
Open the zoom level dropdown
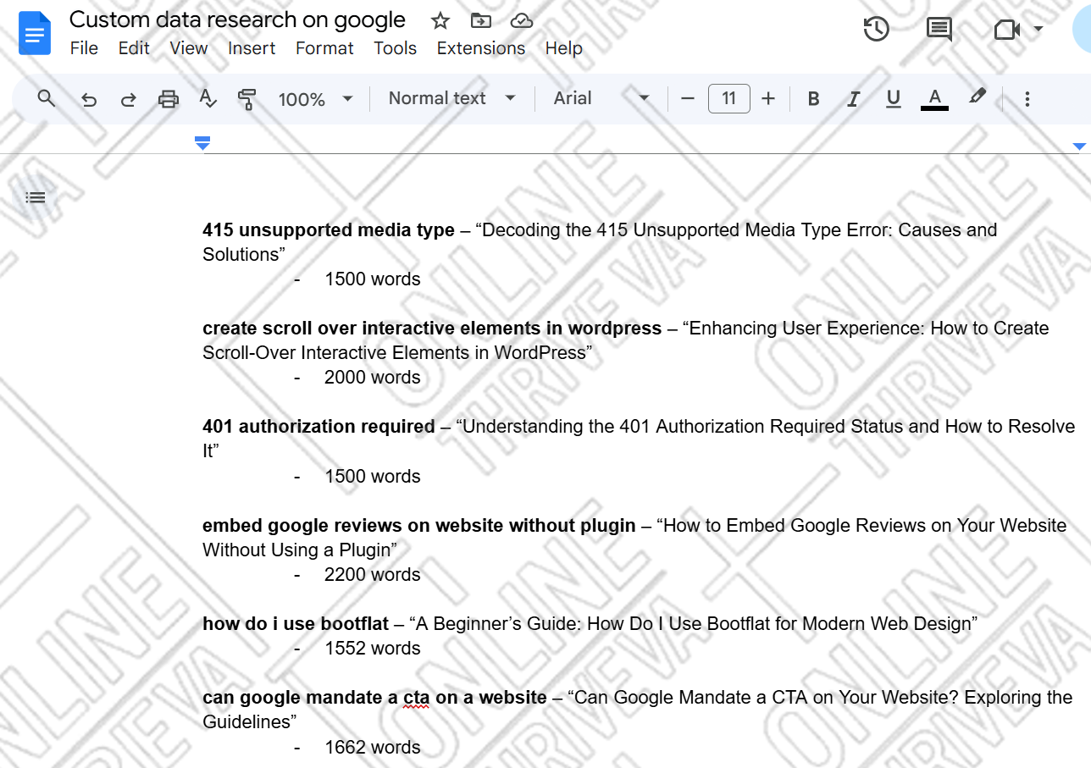pos(315,98)
